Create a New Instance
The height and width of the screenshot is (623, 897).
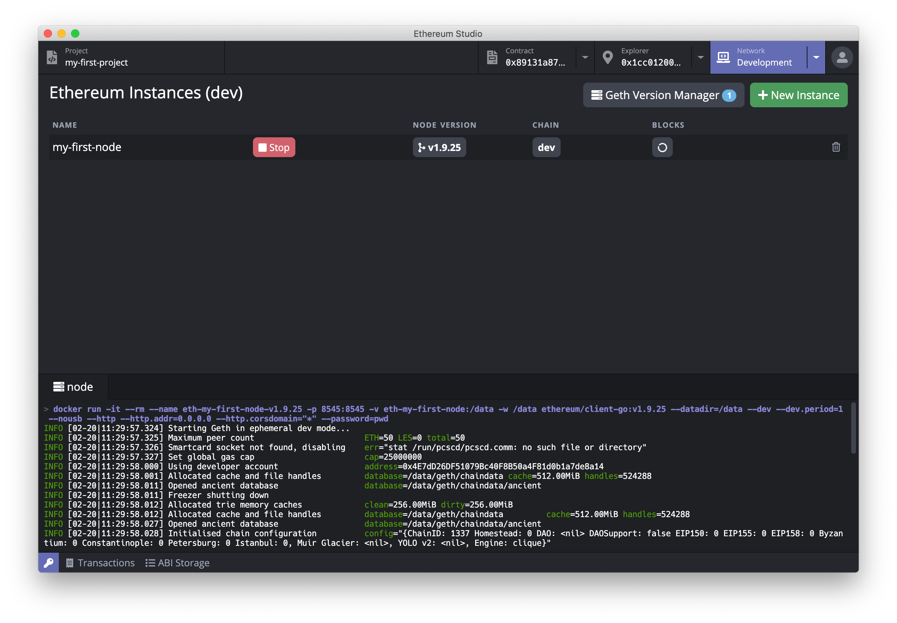coord(798,95)
